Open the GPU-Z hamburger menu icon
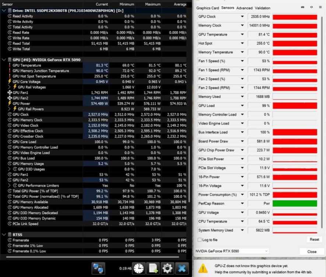 (320, 7)
